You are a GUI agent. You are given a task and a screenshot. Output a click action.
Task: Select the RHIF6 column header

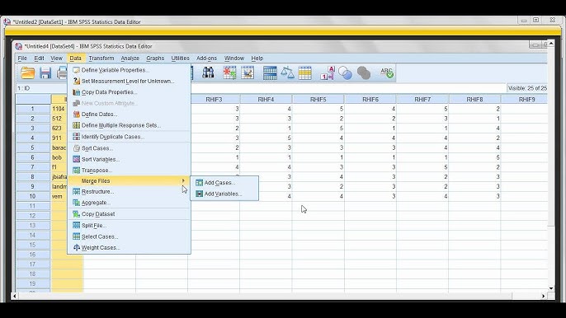370,99
